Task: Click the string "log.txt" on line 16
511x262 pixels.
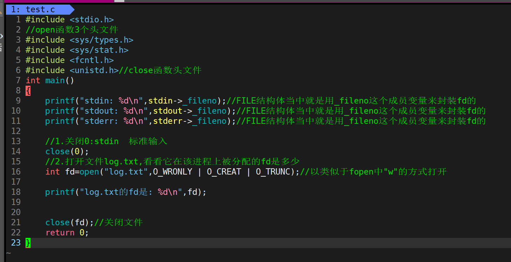Action: click(126, 172)
